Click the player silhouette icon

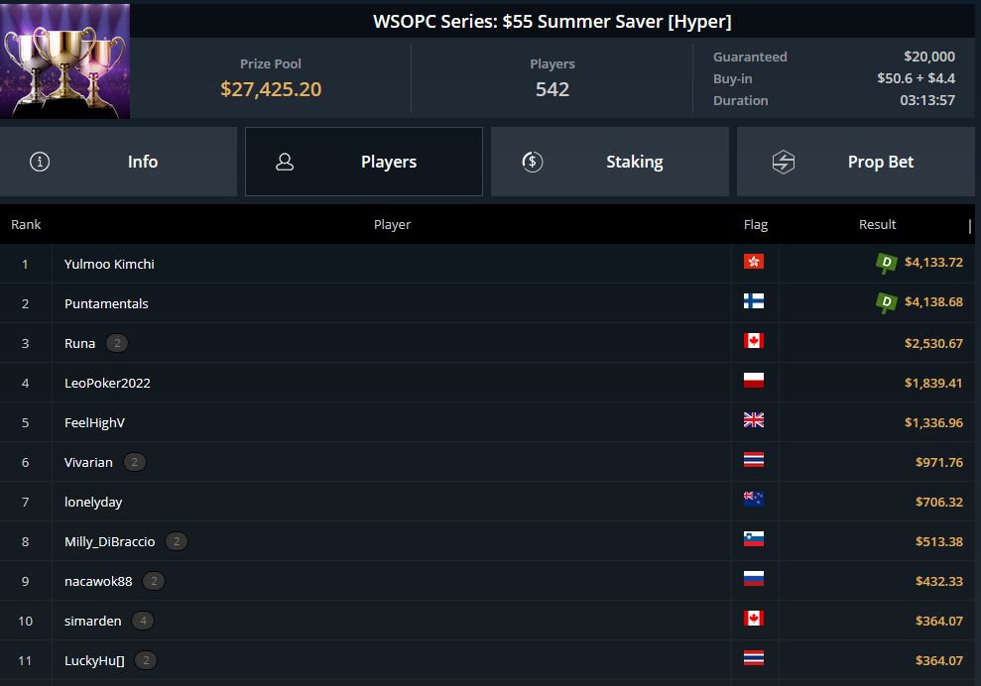tap(285, 162)
